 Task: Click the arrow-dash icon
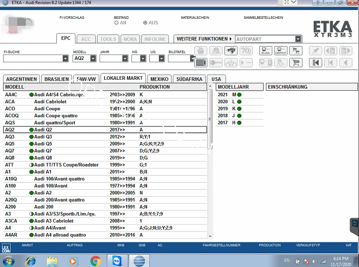coord(246,63)
